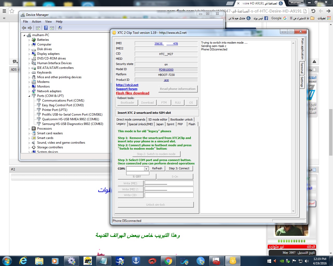Reload the Chrome page

[x=313, y=11]
